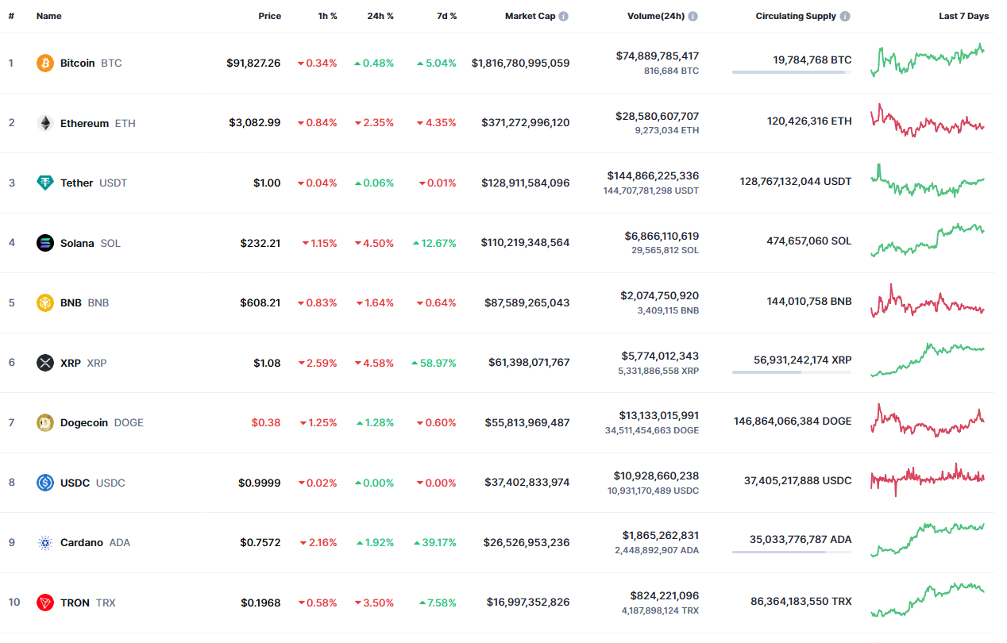Click Dogecoin volume $13,133,015,991
Image resolution: width=1007 pixels, height=643 pixels.
click(659, 415)
